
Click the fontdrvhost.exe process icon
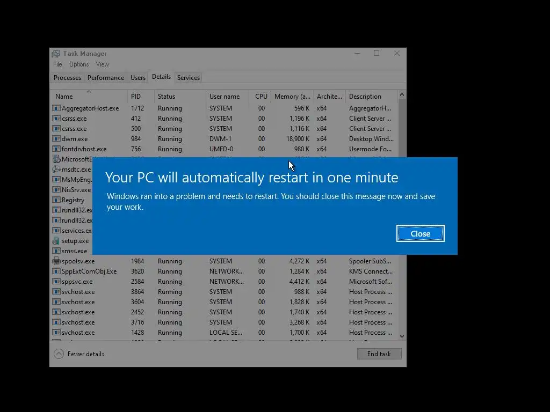(x=56, y=149)
